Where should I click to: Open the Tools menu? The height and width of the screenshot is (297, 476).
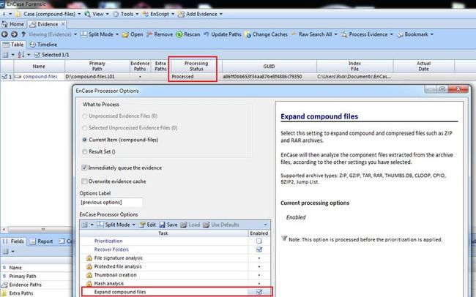tap(126, 14)
